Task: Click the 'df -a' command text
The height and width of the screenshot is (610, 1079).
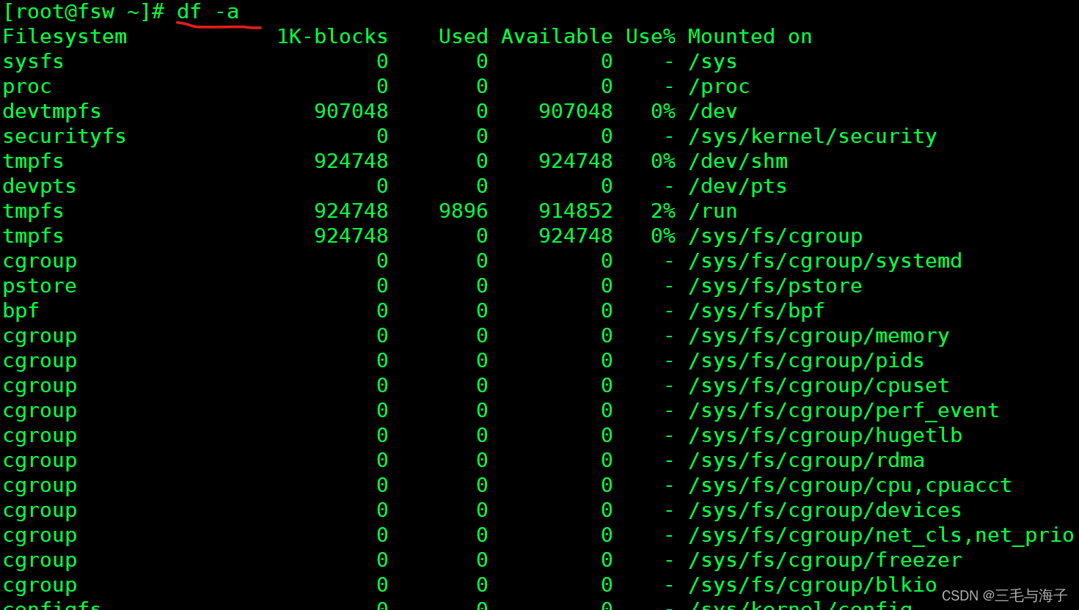Action: click(208, 12)
